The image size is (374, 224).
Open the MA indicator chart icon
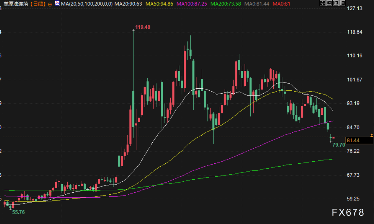[57, 3]
